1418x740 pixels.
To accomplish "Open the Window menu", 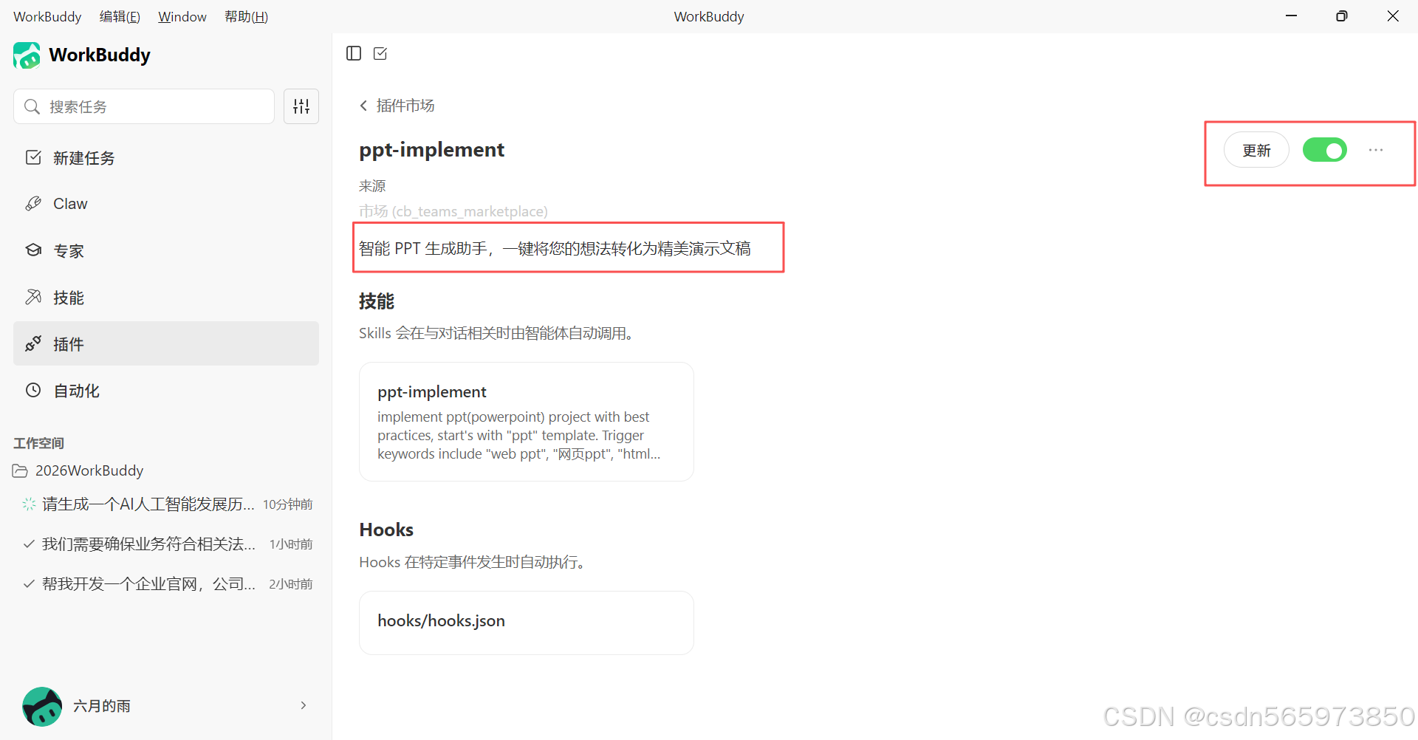I will [x=182, y=16].
